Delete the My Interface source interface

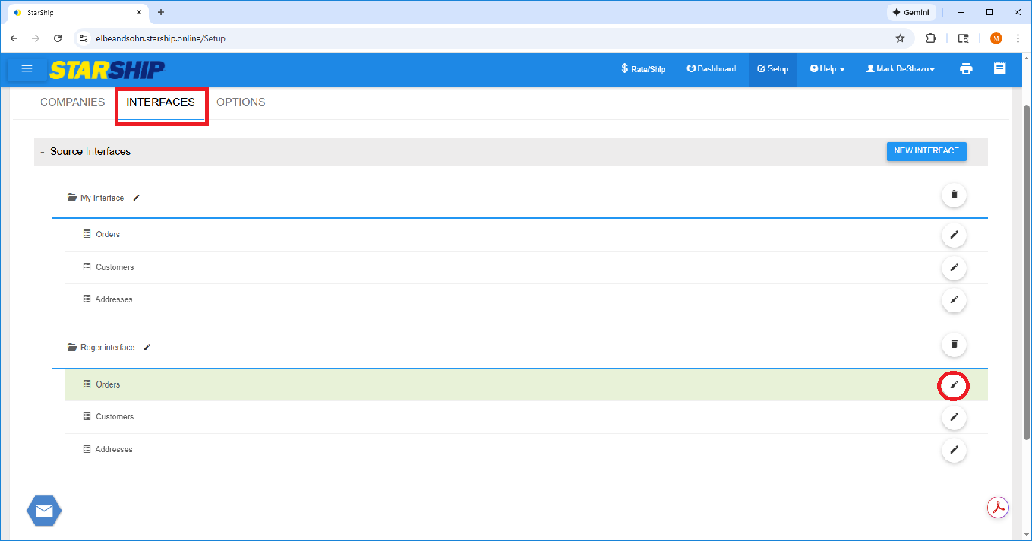(954, 195)
